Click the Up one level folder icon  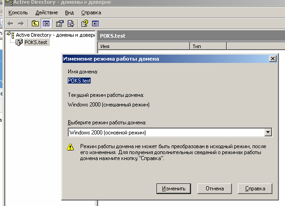[35, 23]
